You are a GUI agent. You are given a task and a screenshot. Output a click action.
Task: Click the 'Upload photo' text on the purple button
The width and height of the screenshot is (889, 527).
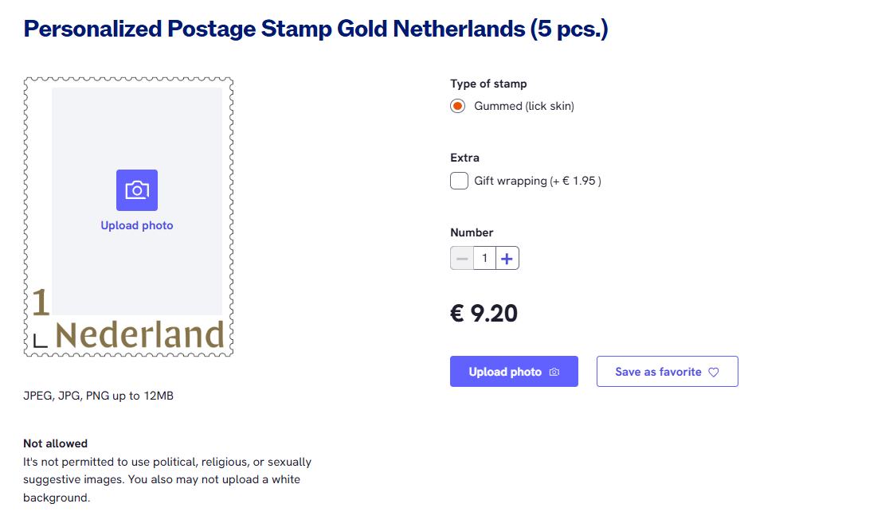505,372
